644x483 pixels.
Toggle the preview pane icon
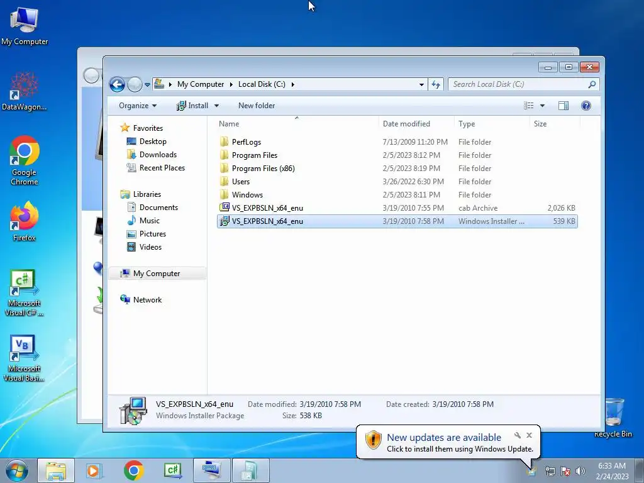[563, 106]
